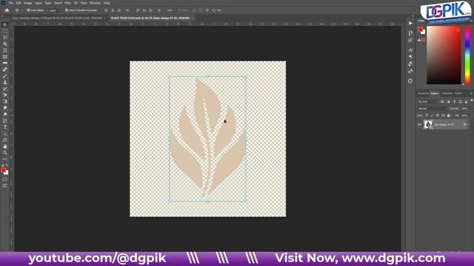The height and width of the screenshot is (266, 474).
Task: Click the rainbow hue slider in Color panel
Action: [467, 55]
